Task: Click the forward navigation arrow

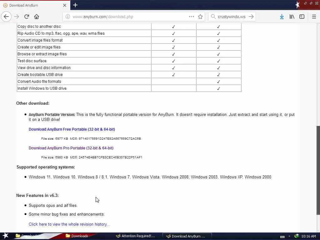Action: point(17,17)
